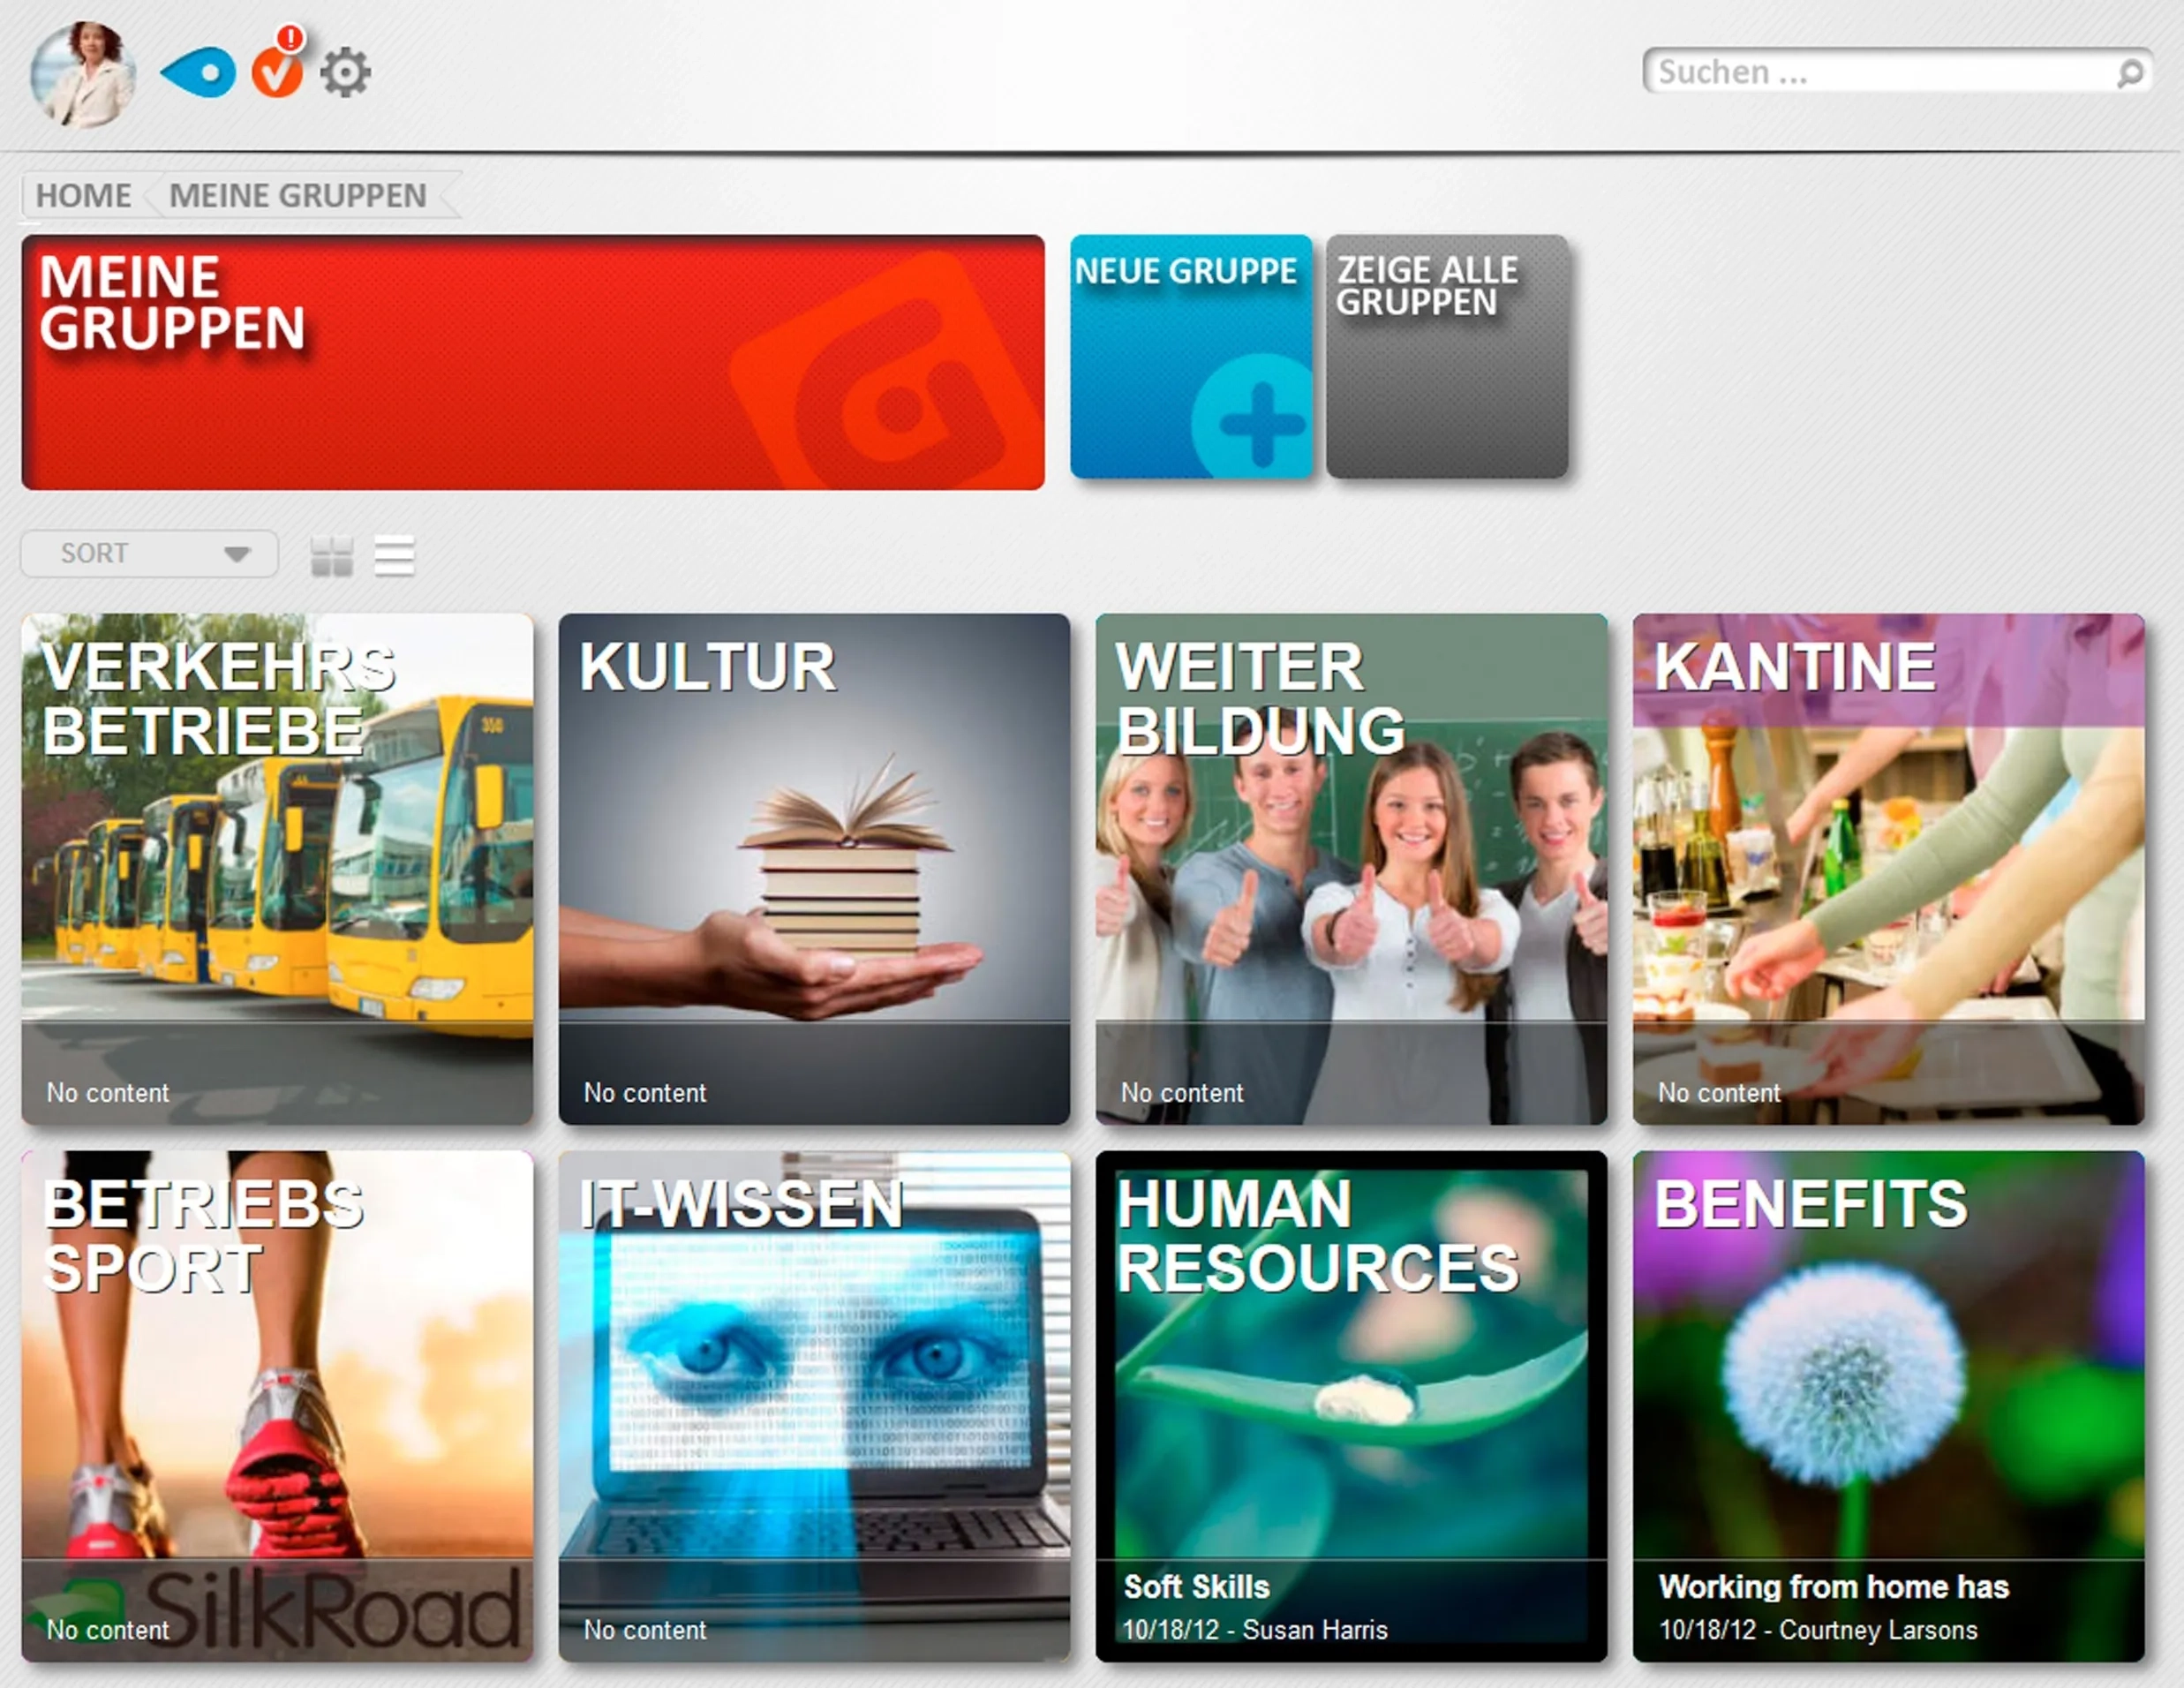Viewport: 2184px width, 1688px height.
Task: Click the user profile avatar photo
Action: 83,75
